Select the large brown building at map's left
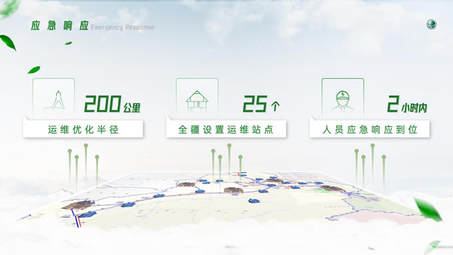Screen dimensions: 453x255 point(78,204)
